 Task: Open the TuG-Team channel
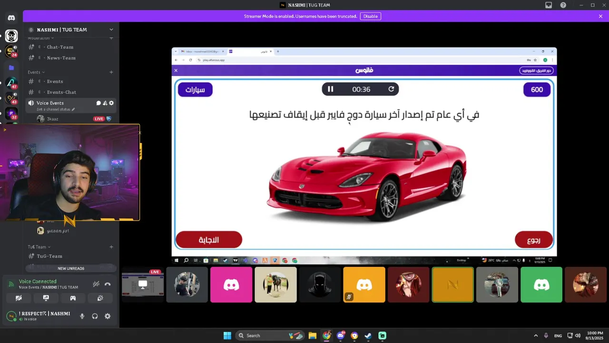[x=71, y=256]
